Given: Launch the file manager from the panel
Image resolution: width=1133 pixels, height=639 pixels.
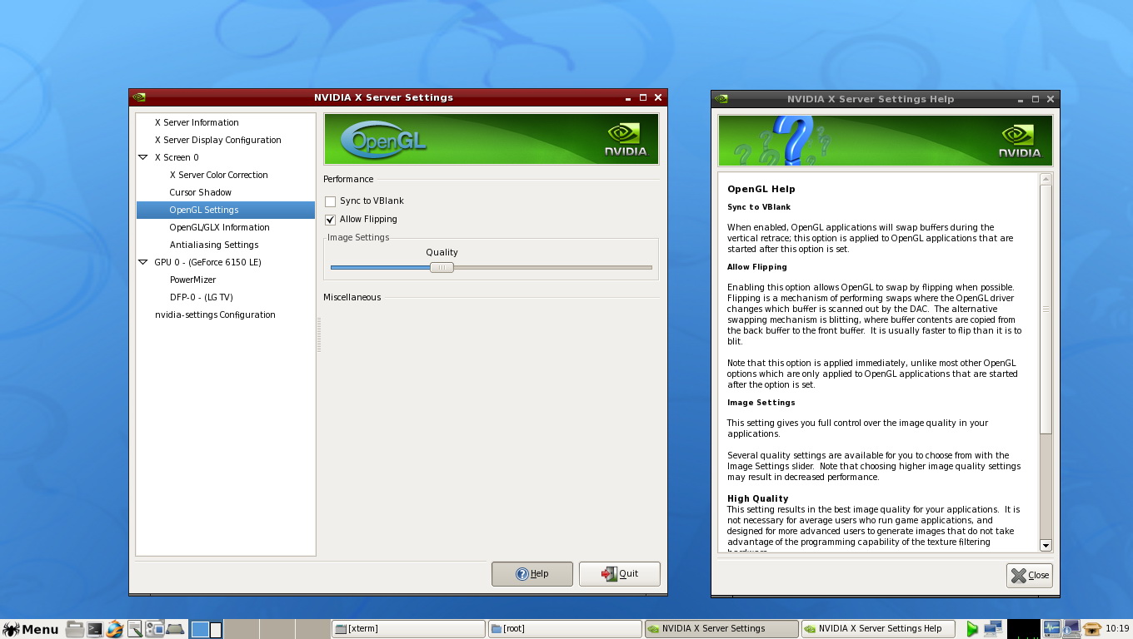Looking at the screenshot, I should 75,629.
